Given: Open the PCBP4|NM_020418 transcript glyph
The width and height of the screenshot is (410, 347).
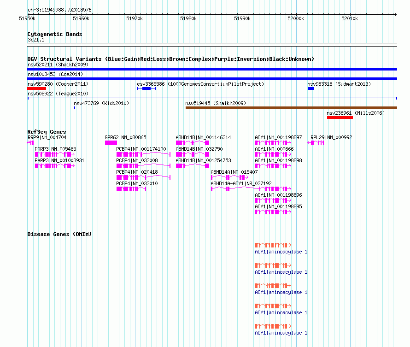Looking at the screenshot, I should 143,177.
